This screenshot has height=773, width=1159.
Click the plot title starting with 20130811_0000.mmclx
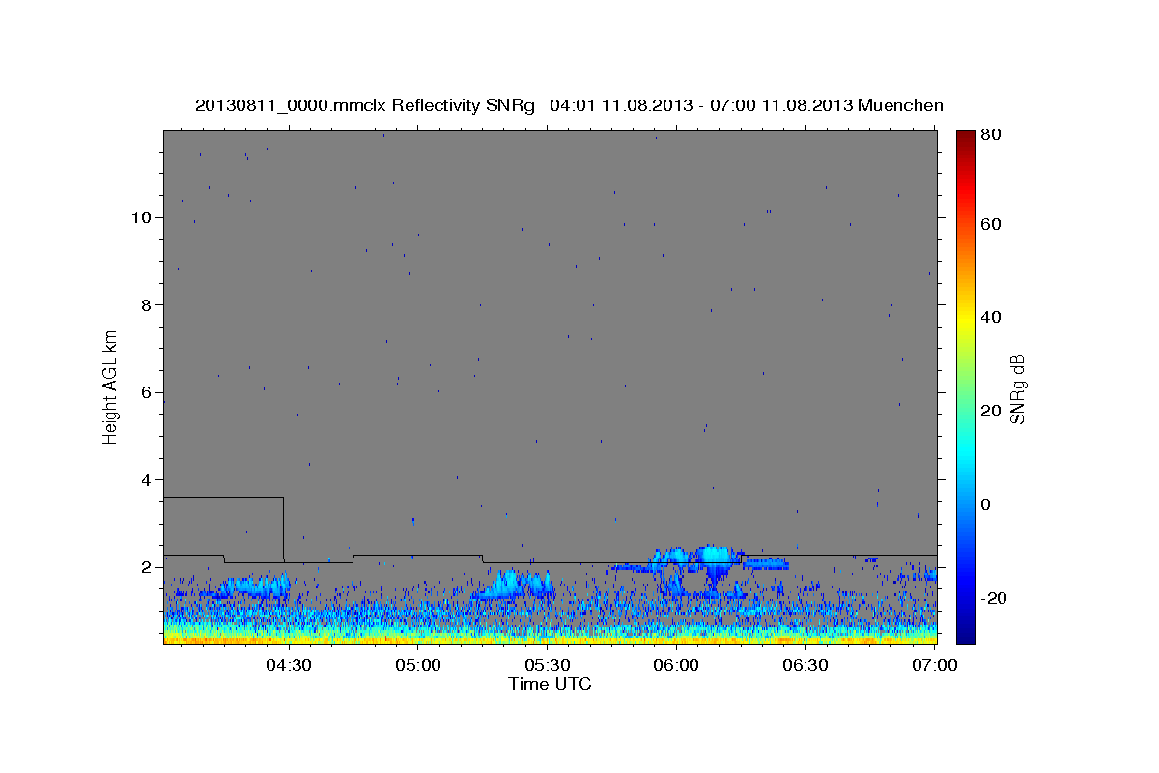click(x=569, y=104)
